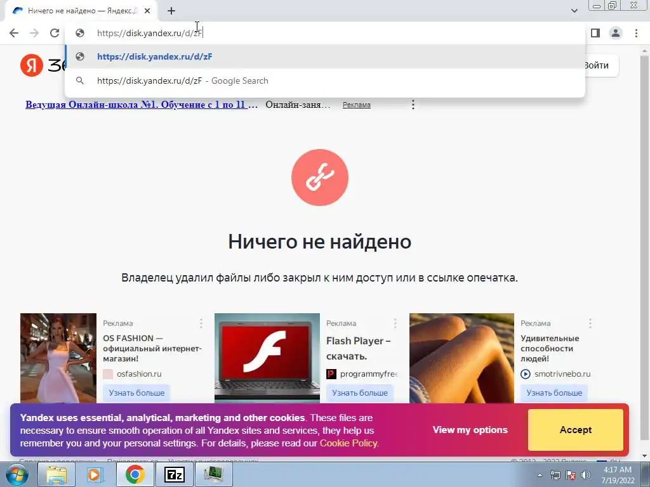Open 7-Zip from the taskbar
The height and width of the screenshot is (487, 650).
pyautogui.click(x=174, y=474)
